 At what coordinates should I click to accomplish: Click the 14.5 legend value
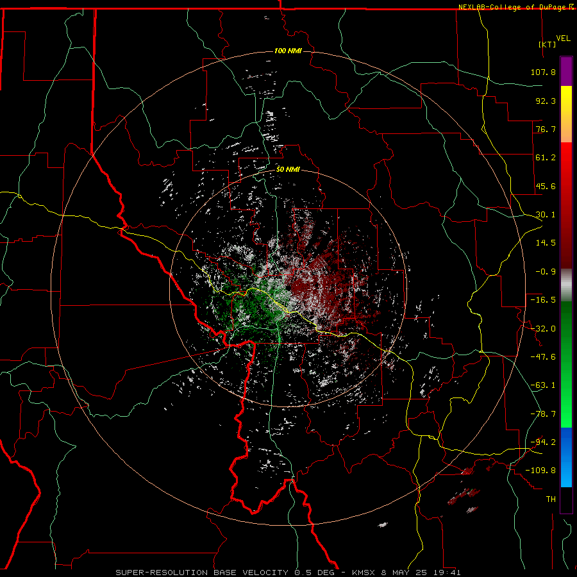546,243
